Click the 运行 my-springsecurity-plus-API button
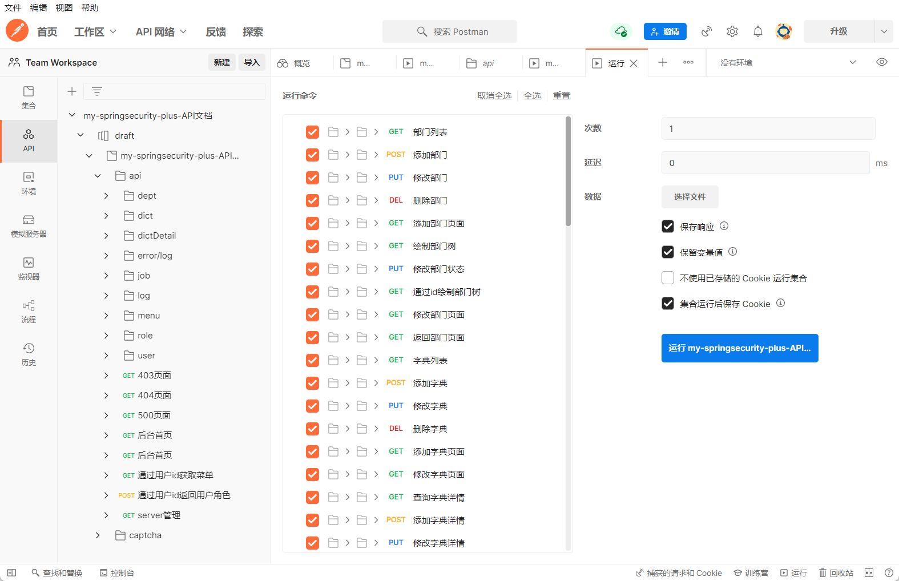This screenshot has width=899, height=581. (740, 348)
